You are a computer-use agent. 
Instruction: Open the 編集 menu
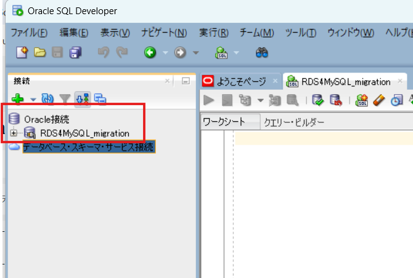pos(74,33)
